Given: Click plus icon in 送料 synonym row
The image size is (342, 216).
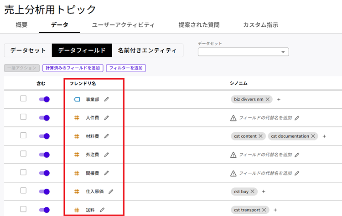Looking at the screenshot, I should (275, 210).
